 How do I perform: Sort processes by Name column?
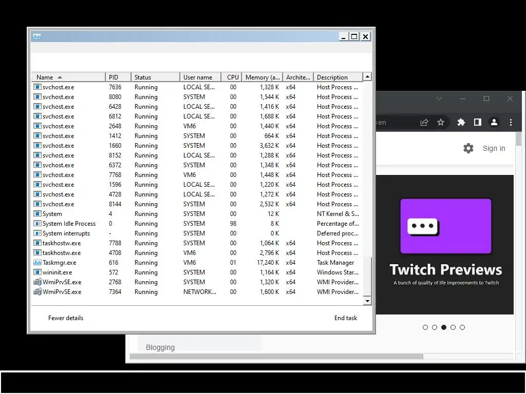point(68,77)
